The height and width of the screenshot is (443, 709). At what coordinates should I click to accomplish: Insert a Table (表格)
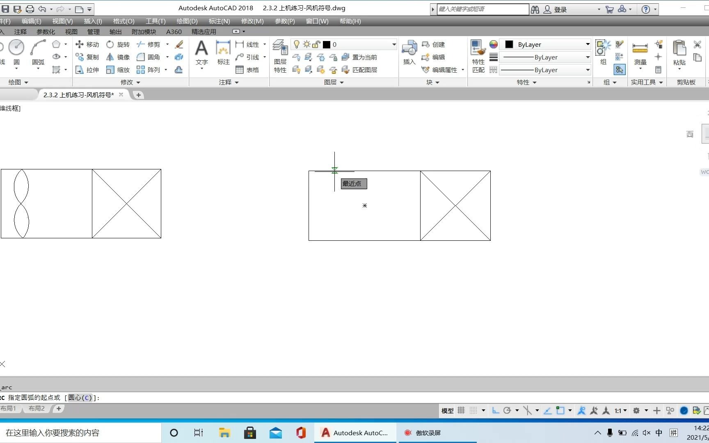click(247, 70)
